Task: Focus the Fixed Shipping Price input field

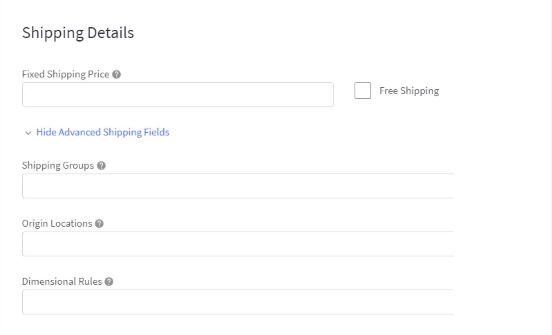Action: click(x=178, y=95)
